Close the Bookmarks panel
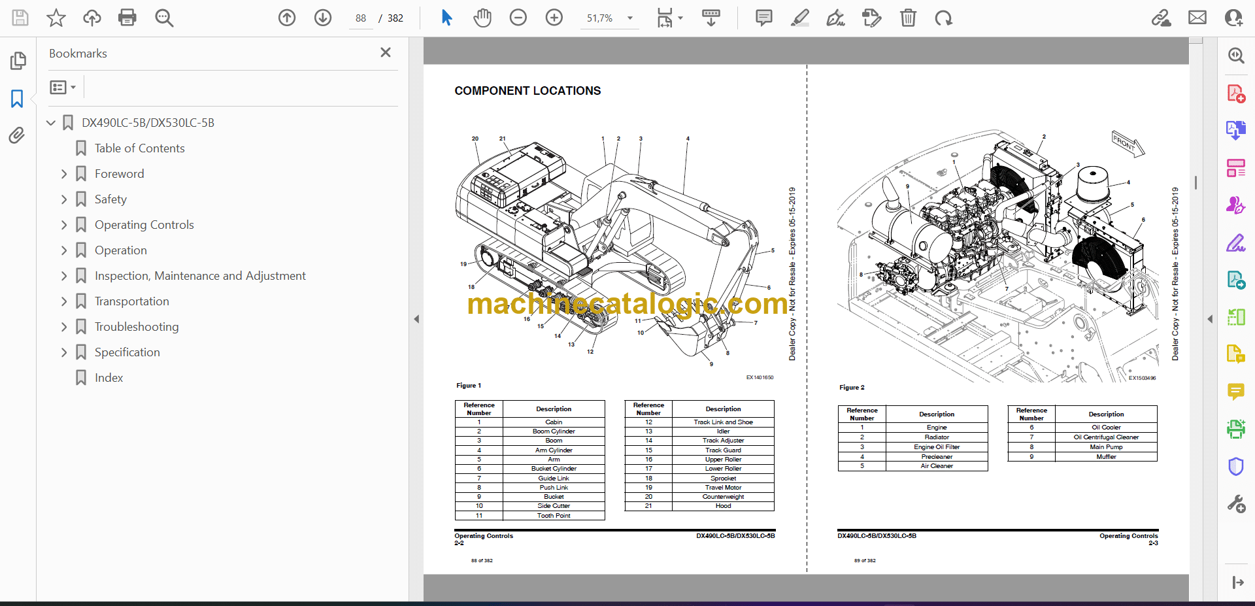 386,52
